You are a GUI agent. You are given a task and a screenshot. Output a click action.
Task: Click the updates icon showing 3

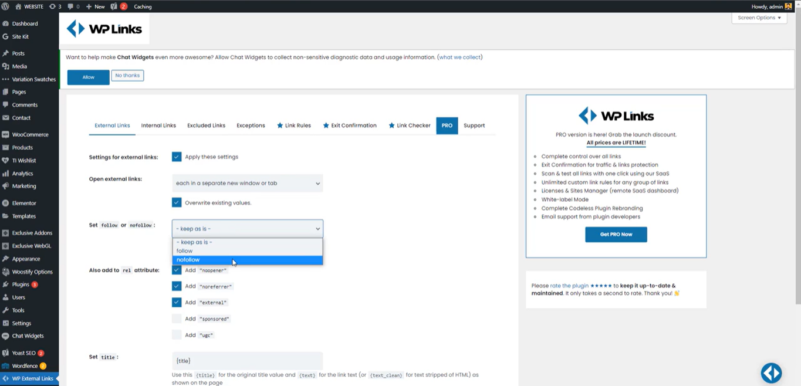pyautogui.click(x=55, y=6)
